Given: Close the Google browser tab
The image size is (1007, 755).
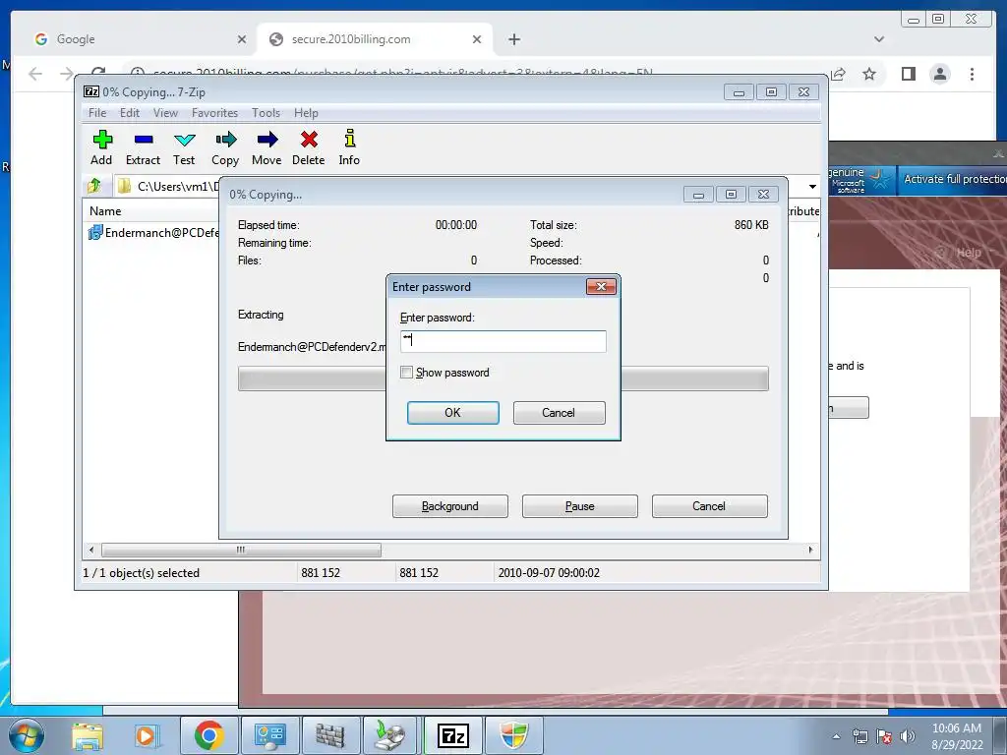Looking at the screenshot, I should pyautogui.click(x=242, y=39).
